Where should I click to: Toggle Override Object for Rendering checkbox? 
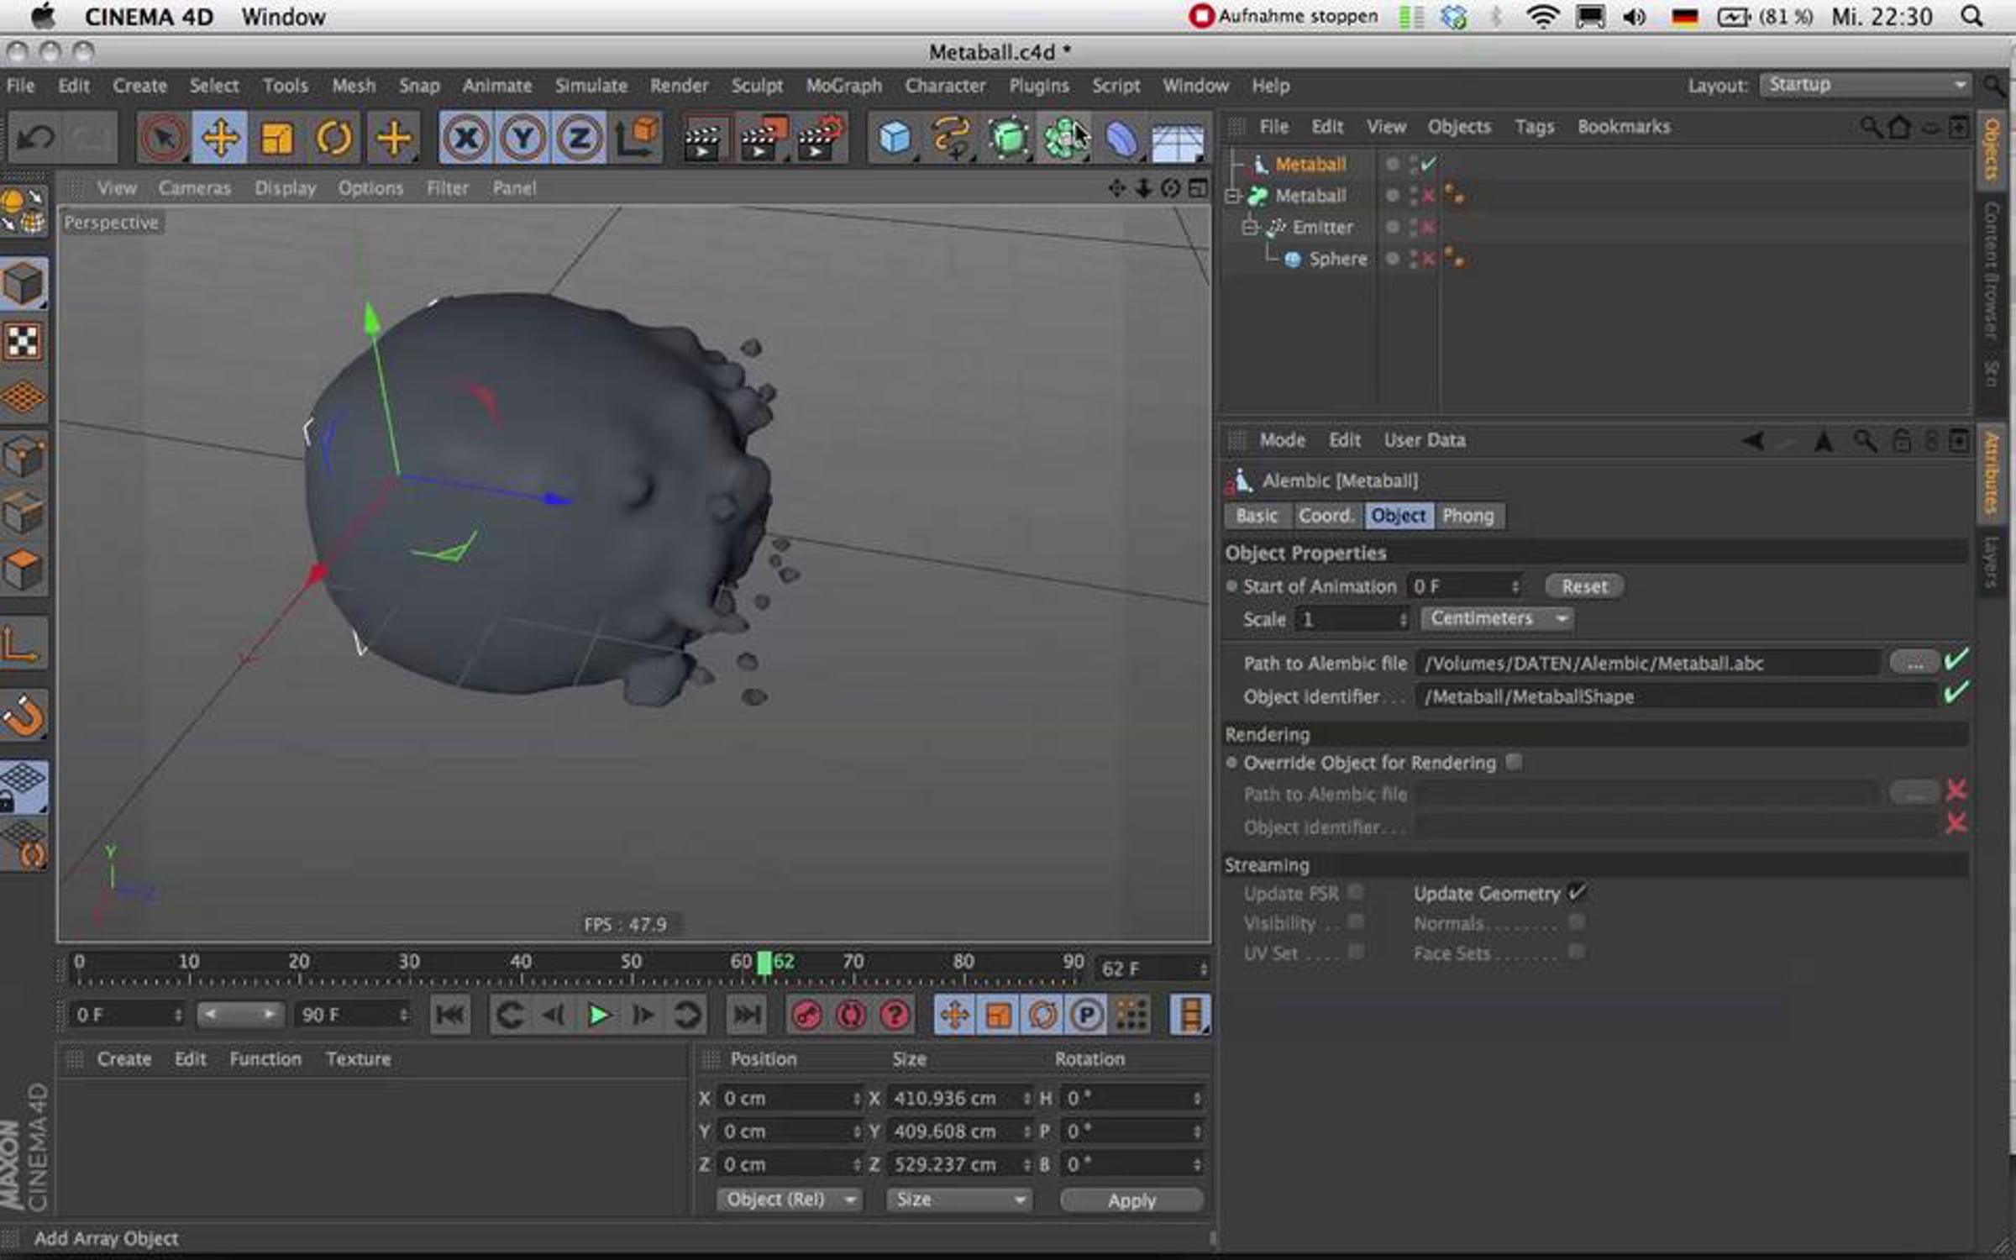pos(1514,762)
